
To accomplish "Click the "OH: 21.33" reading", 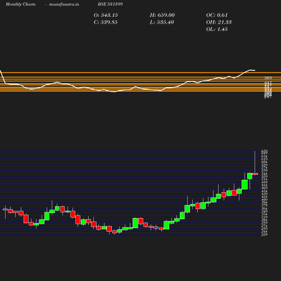I will pyautogui.click(x=219, y=22).
